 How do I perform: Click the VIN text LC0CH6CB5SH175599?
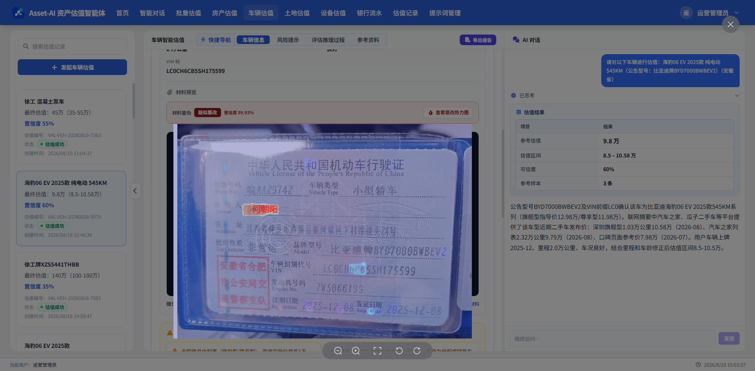pos(195,71)
